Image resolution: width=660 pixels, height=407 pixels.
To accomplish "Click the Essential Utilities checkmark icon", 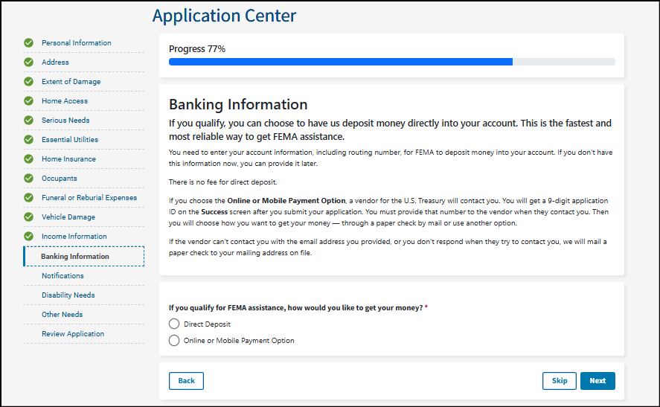I will (28, 140).
